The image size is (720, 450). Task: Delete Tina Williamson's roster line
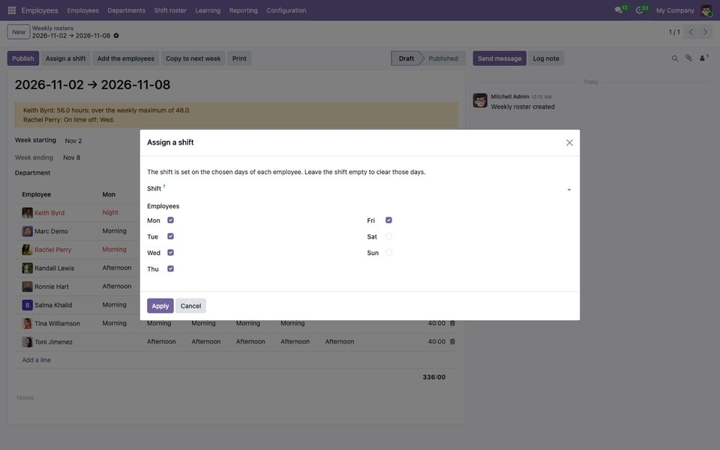pyautogui.click(x=452, y=323)
